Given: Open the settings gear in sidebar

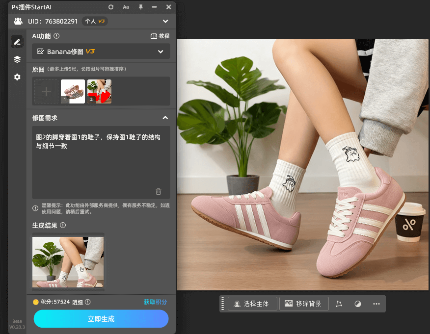Looking at the screenshot, I should (17, 77).
